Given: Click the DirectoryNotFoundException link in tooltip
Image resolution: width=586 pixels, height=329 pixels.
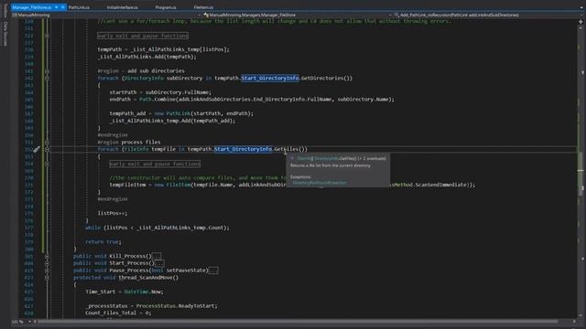Looking at the screenshot, I should pos(320,183).
